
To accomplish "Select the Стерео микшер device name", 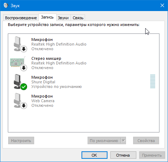I will (46, 58).
